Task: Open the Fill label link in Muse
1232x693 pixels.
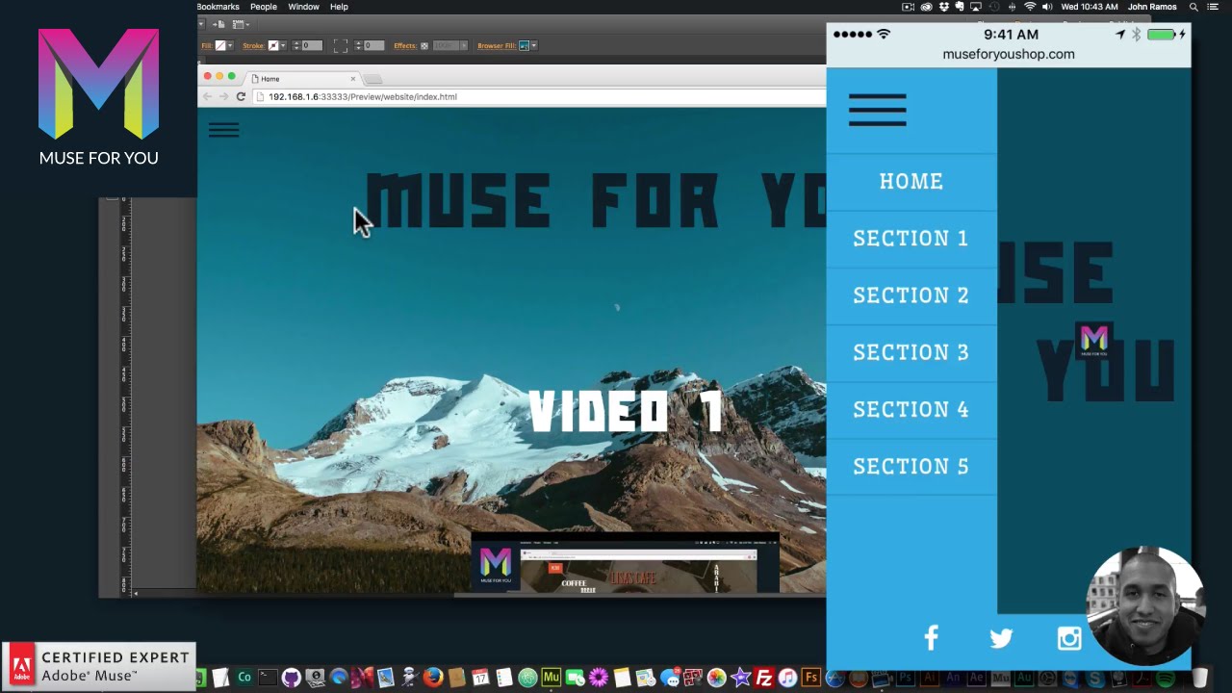Action: (x=206, y=45)
